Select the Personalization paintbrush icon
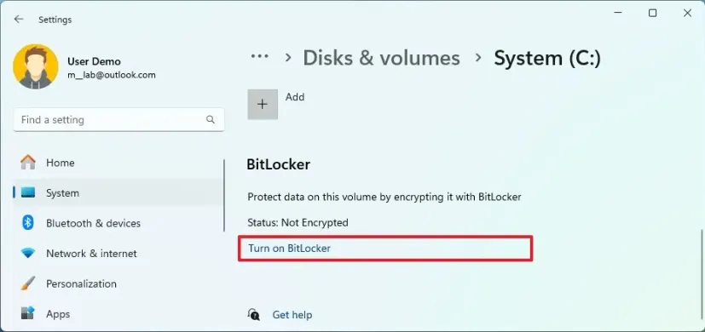Viewport: 705px width, 332px height. click(x=28, y=283)
